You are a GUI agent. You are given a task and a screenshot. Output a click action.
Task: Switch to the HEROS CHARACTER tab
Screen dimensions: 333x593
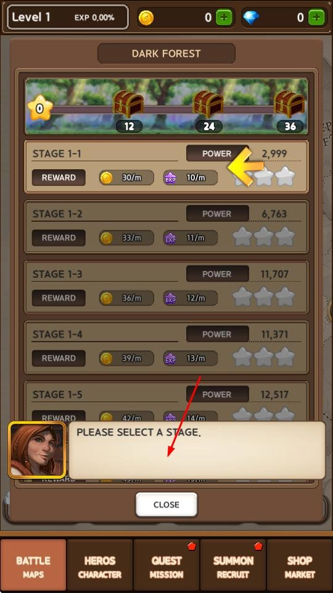100,566
